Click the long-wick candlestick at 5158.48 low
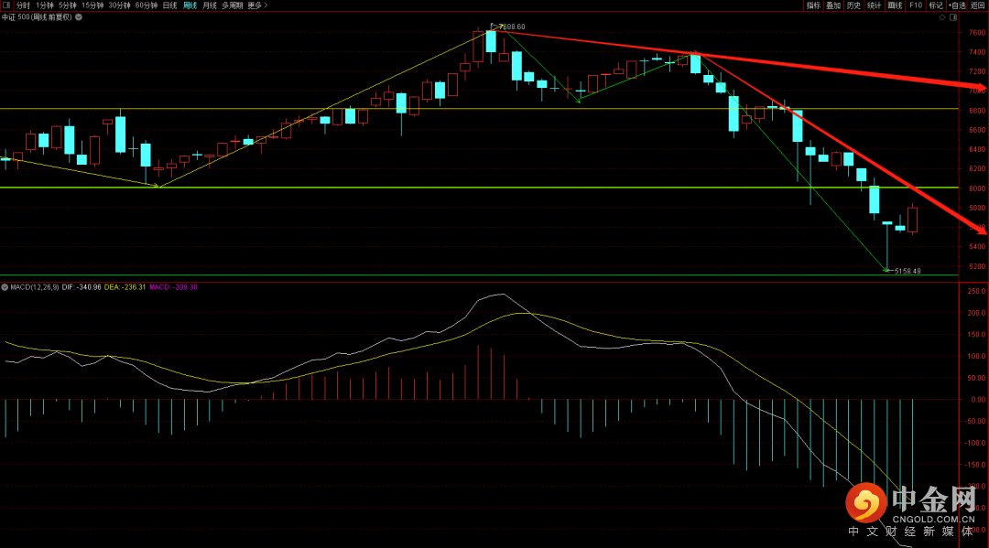 click(x=886, y=246)
